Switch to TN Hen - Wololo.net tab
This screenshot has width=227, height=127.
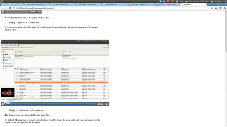pyautogui.click(x=62, y=5)
